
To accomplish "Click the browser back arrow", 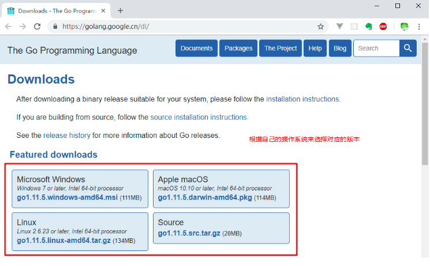I will tap(8, 27).
